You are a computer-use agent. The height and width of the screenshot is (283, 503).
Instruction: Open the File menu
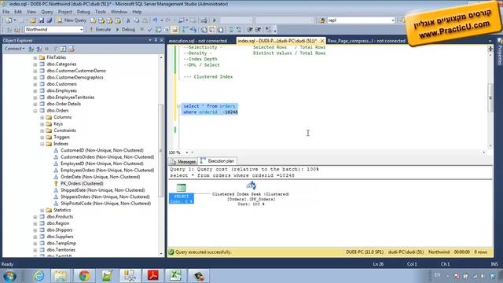coord(6,12)
